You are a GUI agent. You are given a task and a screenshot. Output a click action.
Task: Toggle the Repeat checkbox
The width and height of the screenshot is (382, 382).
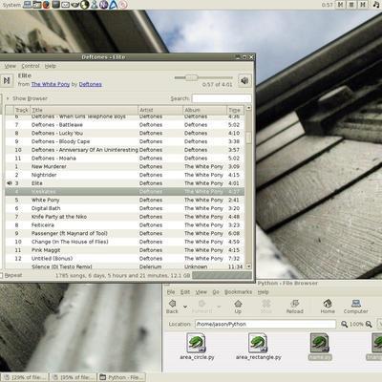tap(11, 275)
